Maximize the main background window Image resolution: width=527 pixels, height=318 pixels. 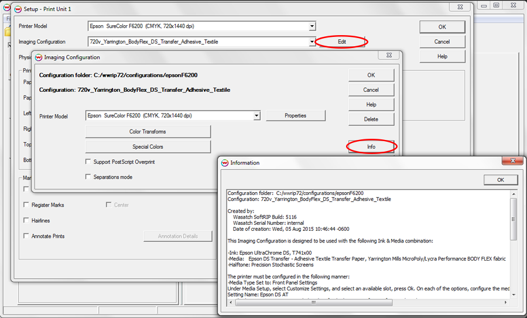pyautogui.click(x=497, y=5)
